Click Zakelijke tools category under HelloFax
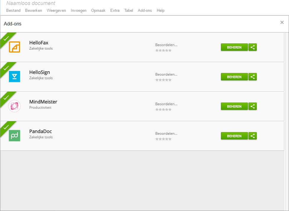The height and width of the screenshot is (211, 289). (x=41, y=48)
